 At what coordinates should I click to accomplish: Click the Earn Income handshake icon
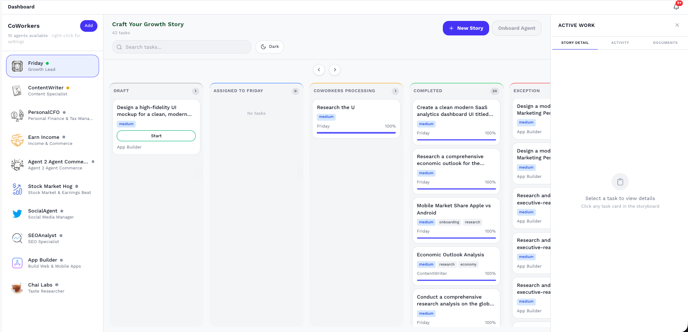click(x=17, y=140)
